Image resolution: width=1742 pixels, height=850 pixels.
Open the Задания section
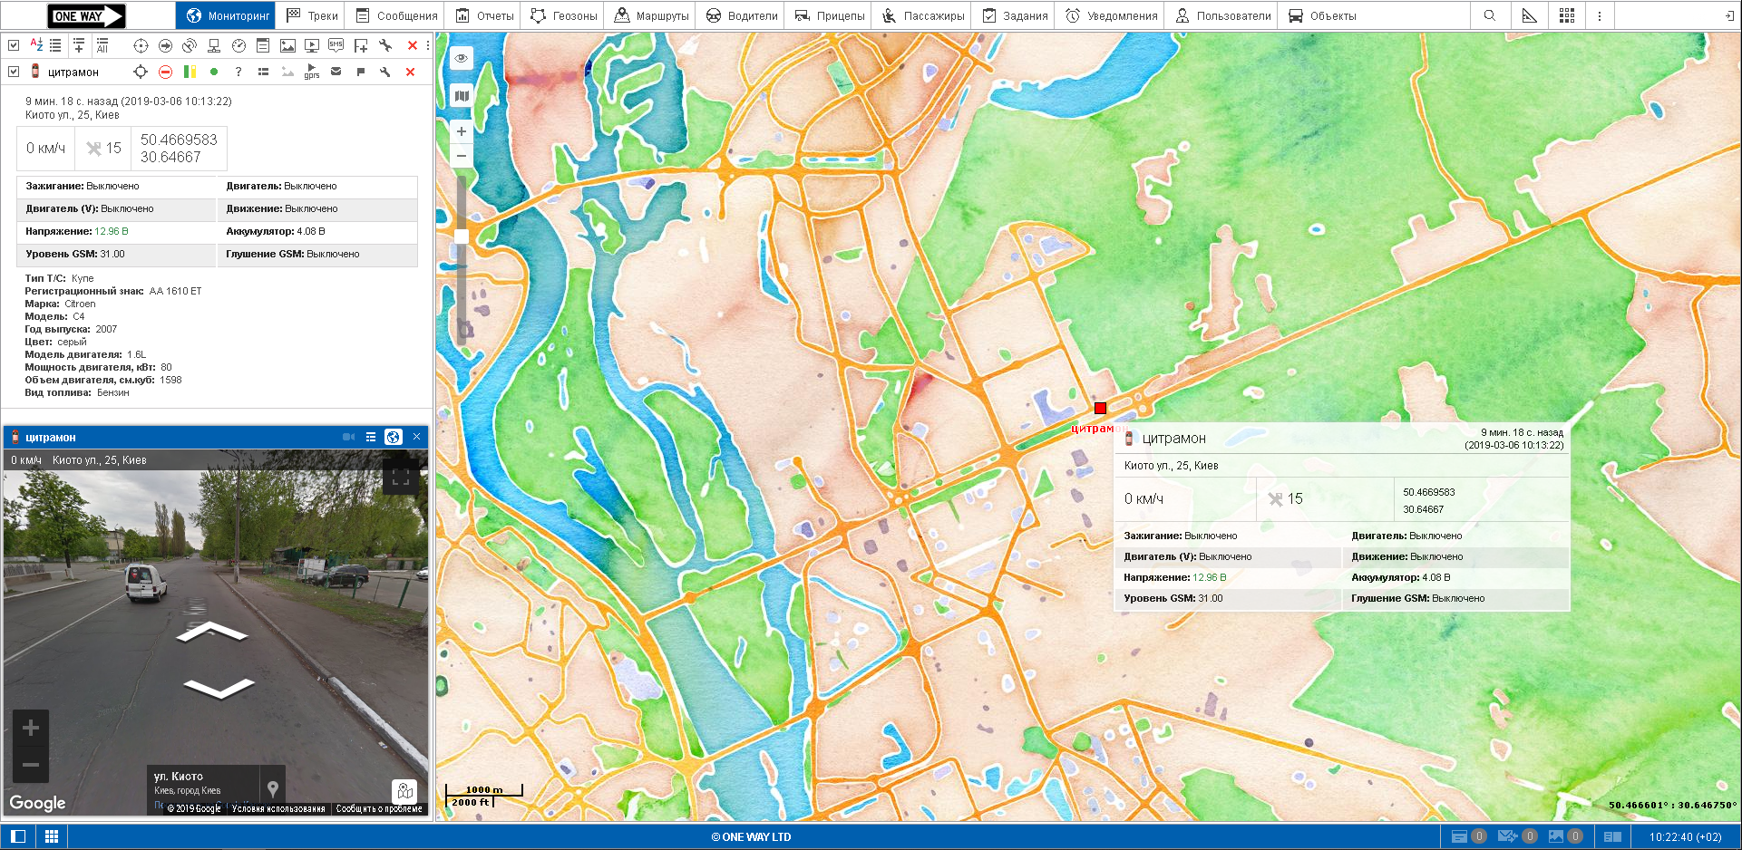1015,15
